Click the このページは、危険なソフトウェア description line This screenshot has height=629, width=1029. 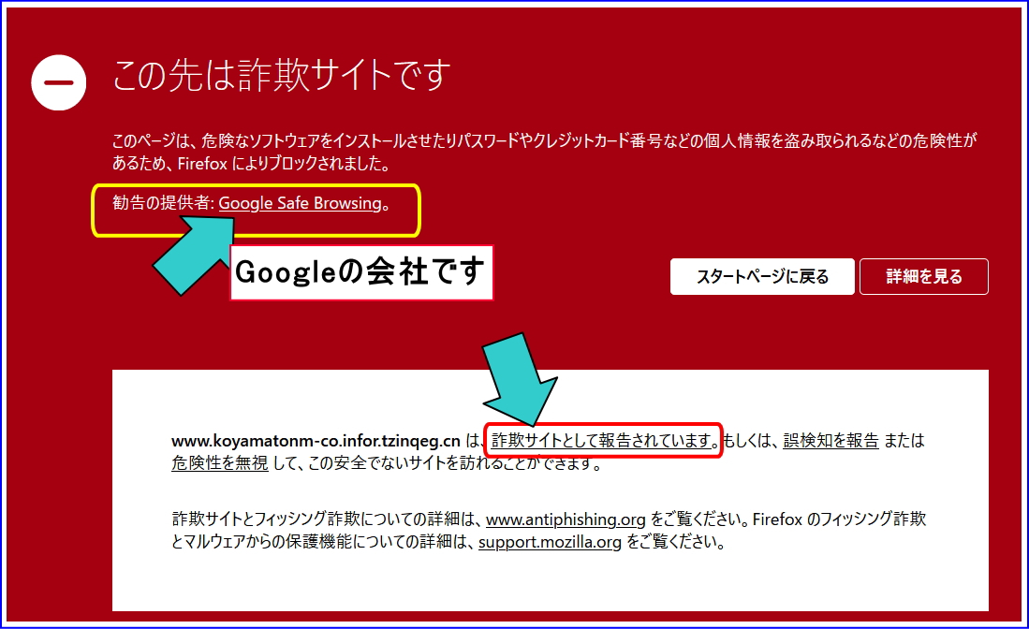pos(375,141)
